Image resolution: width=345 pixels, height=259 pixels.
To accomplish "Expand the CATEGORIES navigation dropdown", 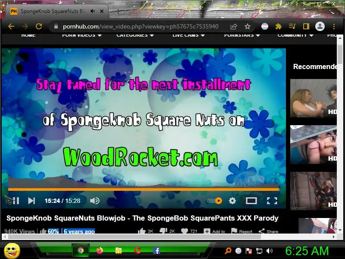I will click(x=135, y=35).
